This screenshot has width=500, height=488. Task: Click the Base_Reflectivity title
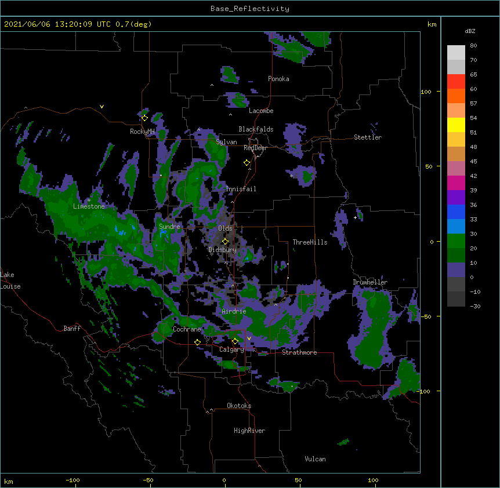point(250,9)
